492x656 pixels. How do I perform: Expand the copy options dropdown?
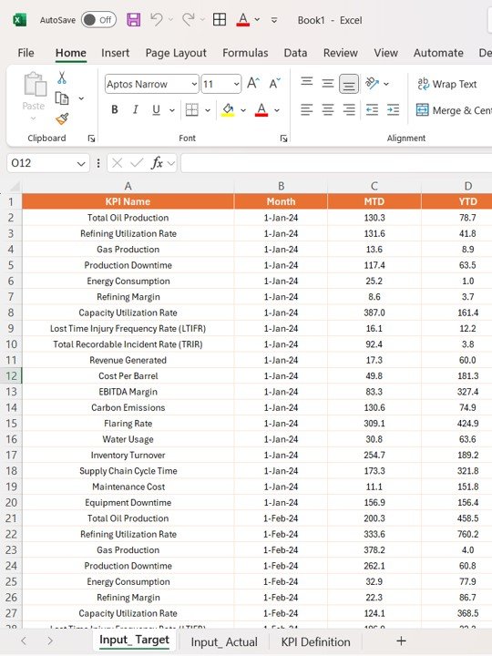[x=81, y=98]
